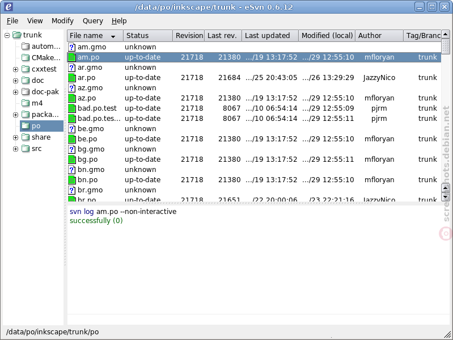The height and width of the screenshot is (340, 453).
Task: Click the green file icon of bg.po
Action: pyautogui.click(x=71, y=159)
